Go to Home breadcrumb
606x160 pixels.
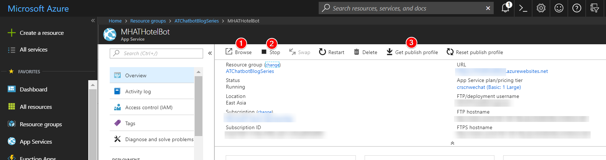115,21
